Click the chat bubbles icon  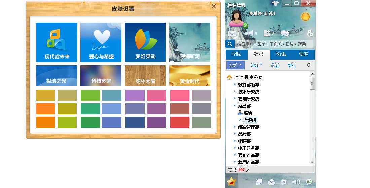[x=285, y=33]
